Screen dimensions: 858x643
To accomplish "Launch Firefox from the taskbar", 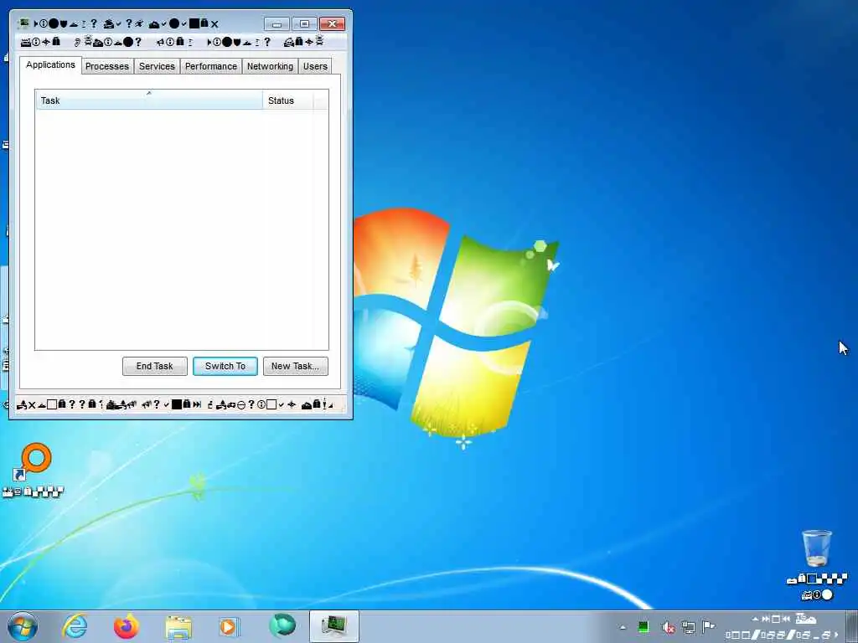I will (x=127, y=626).
